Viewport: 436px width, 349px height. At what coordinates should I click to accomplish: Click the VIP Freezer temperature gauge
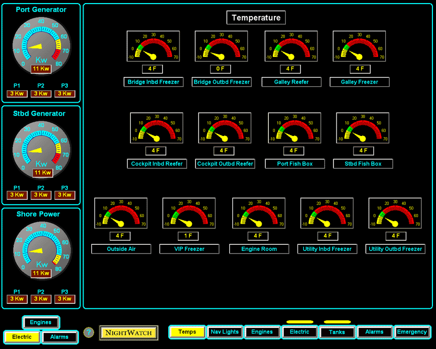(189, 213)
